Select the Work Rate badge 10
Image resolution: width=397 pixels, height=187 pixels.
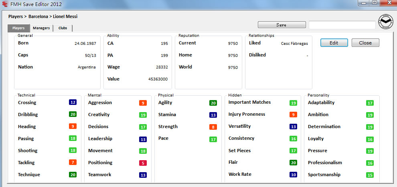pos(293,175)
